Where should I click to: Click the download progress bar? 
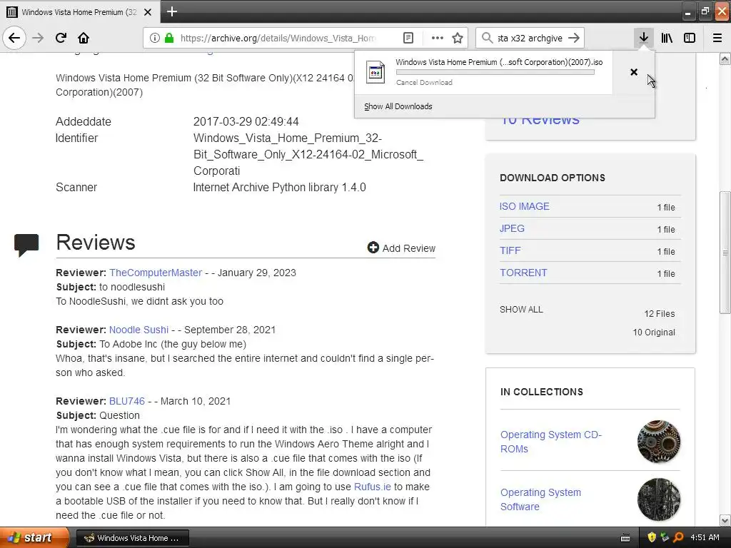click(495, 72)
